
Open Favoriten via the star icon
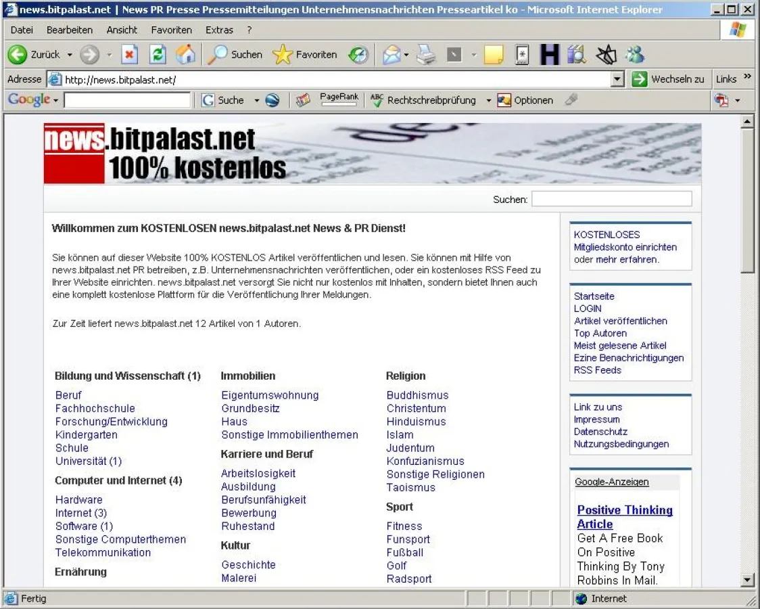coord(282,55)
